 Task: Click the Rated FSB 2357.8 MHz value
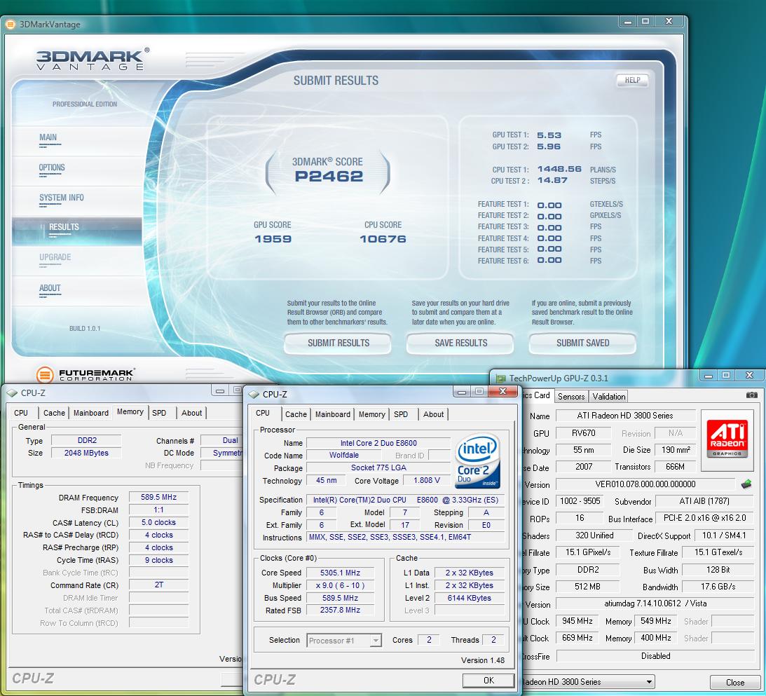[x=340, y=610]
